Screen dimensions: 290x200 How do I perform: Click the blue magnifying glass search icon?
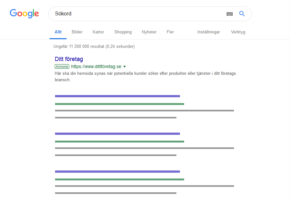pos(242,14)
